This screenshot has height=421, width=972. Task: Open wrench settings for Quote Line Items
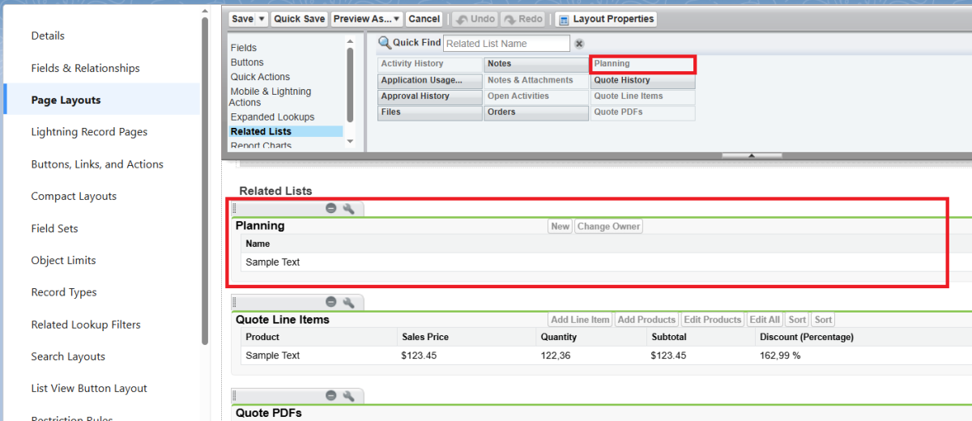coord(349,302)
